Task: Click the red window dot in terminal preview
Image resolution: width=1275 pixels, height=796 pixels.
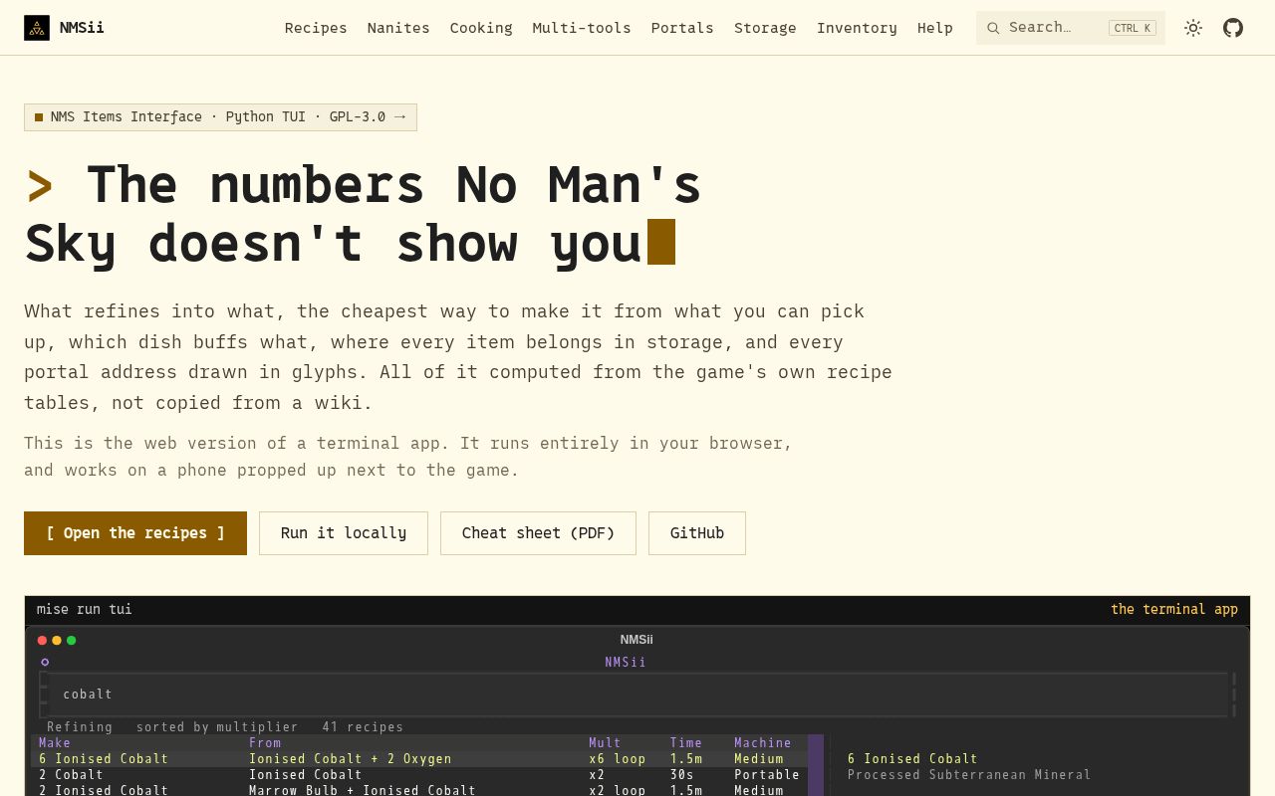Action: pyautogui.click(x=42, y=641)
